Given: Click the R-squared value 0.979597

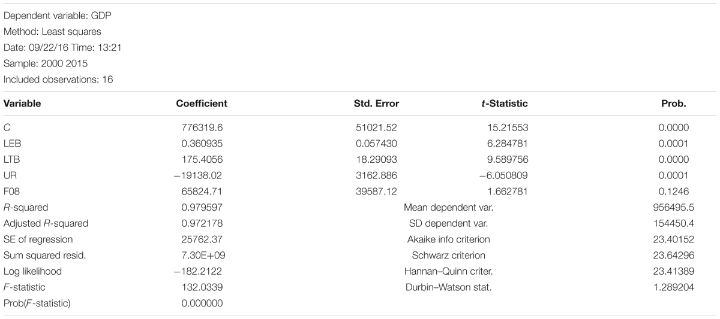Looking at the screenshot, I should [x=202, y=208].
